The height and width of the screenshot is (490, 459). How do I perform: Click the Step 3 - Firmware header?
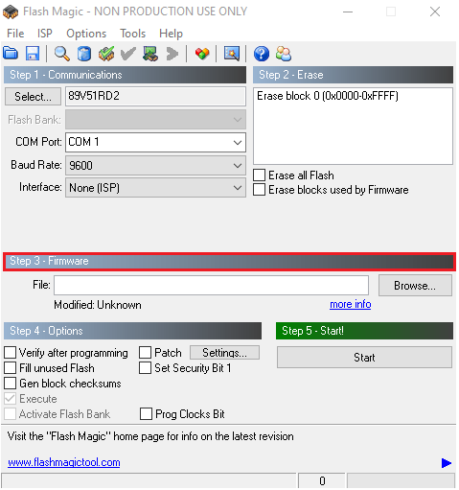(229, 262)
